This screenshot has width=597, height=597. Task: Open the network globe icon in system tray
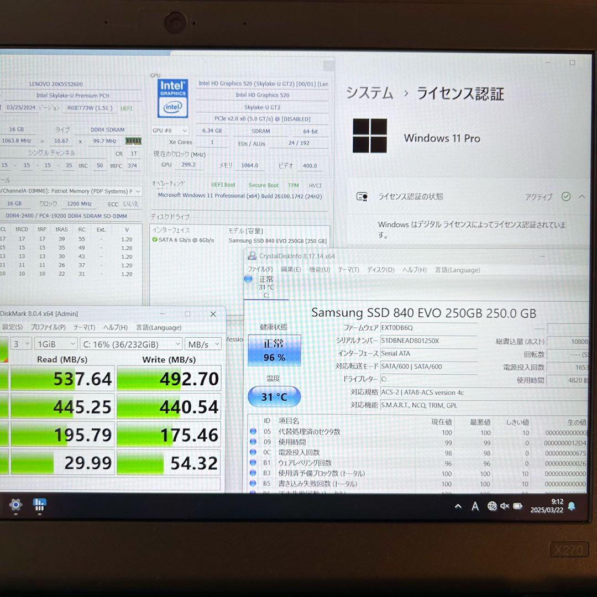[x=492, y=506]
